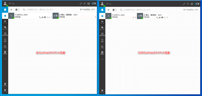Open パネル in right window sidebar
This screenshot has width=202, height=96.
[102, 47]
